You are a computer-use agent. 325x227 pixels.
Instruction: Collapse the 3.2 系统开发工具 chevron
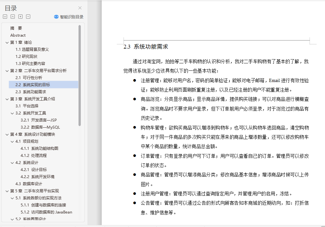pos(12,113)
